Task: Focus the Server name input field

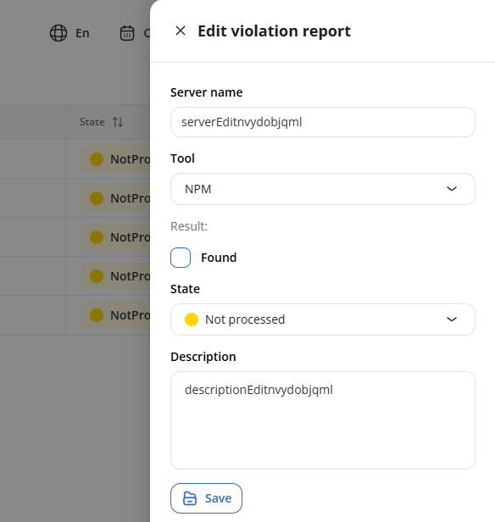Action: tap(323, 122)
